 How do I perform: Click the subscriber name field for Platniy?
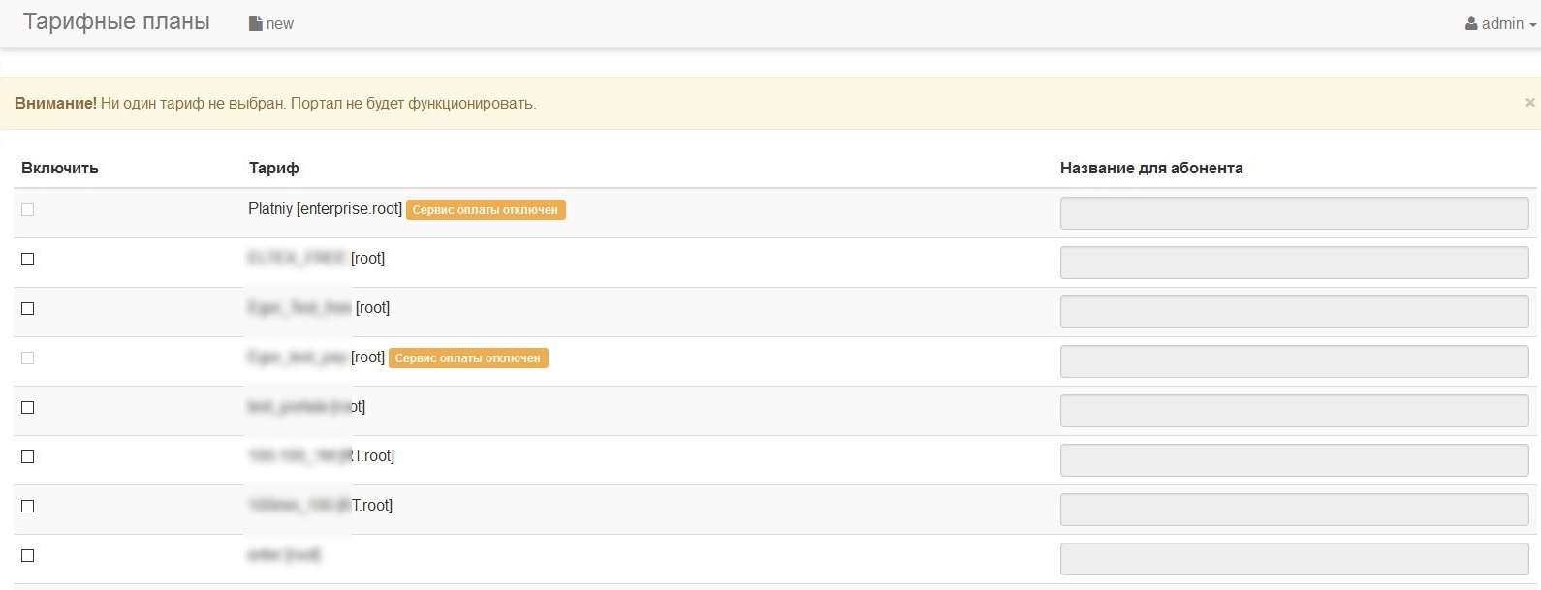pyautogui.click(x=1294, y=213)
